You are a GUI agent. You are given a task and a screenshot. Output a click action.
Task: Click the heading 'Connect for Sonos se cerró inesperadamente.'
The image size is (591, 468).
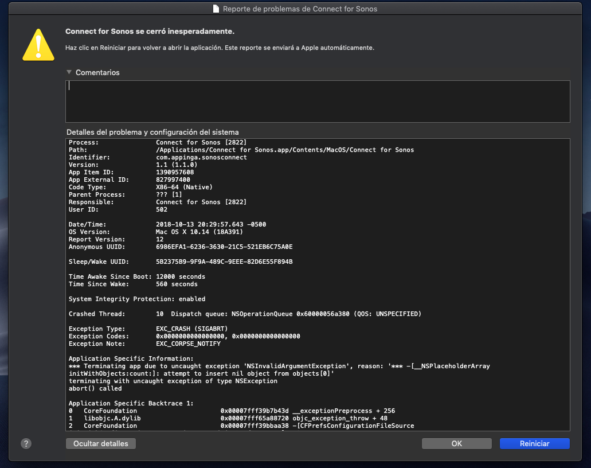pos(150,32)
